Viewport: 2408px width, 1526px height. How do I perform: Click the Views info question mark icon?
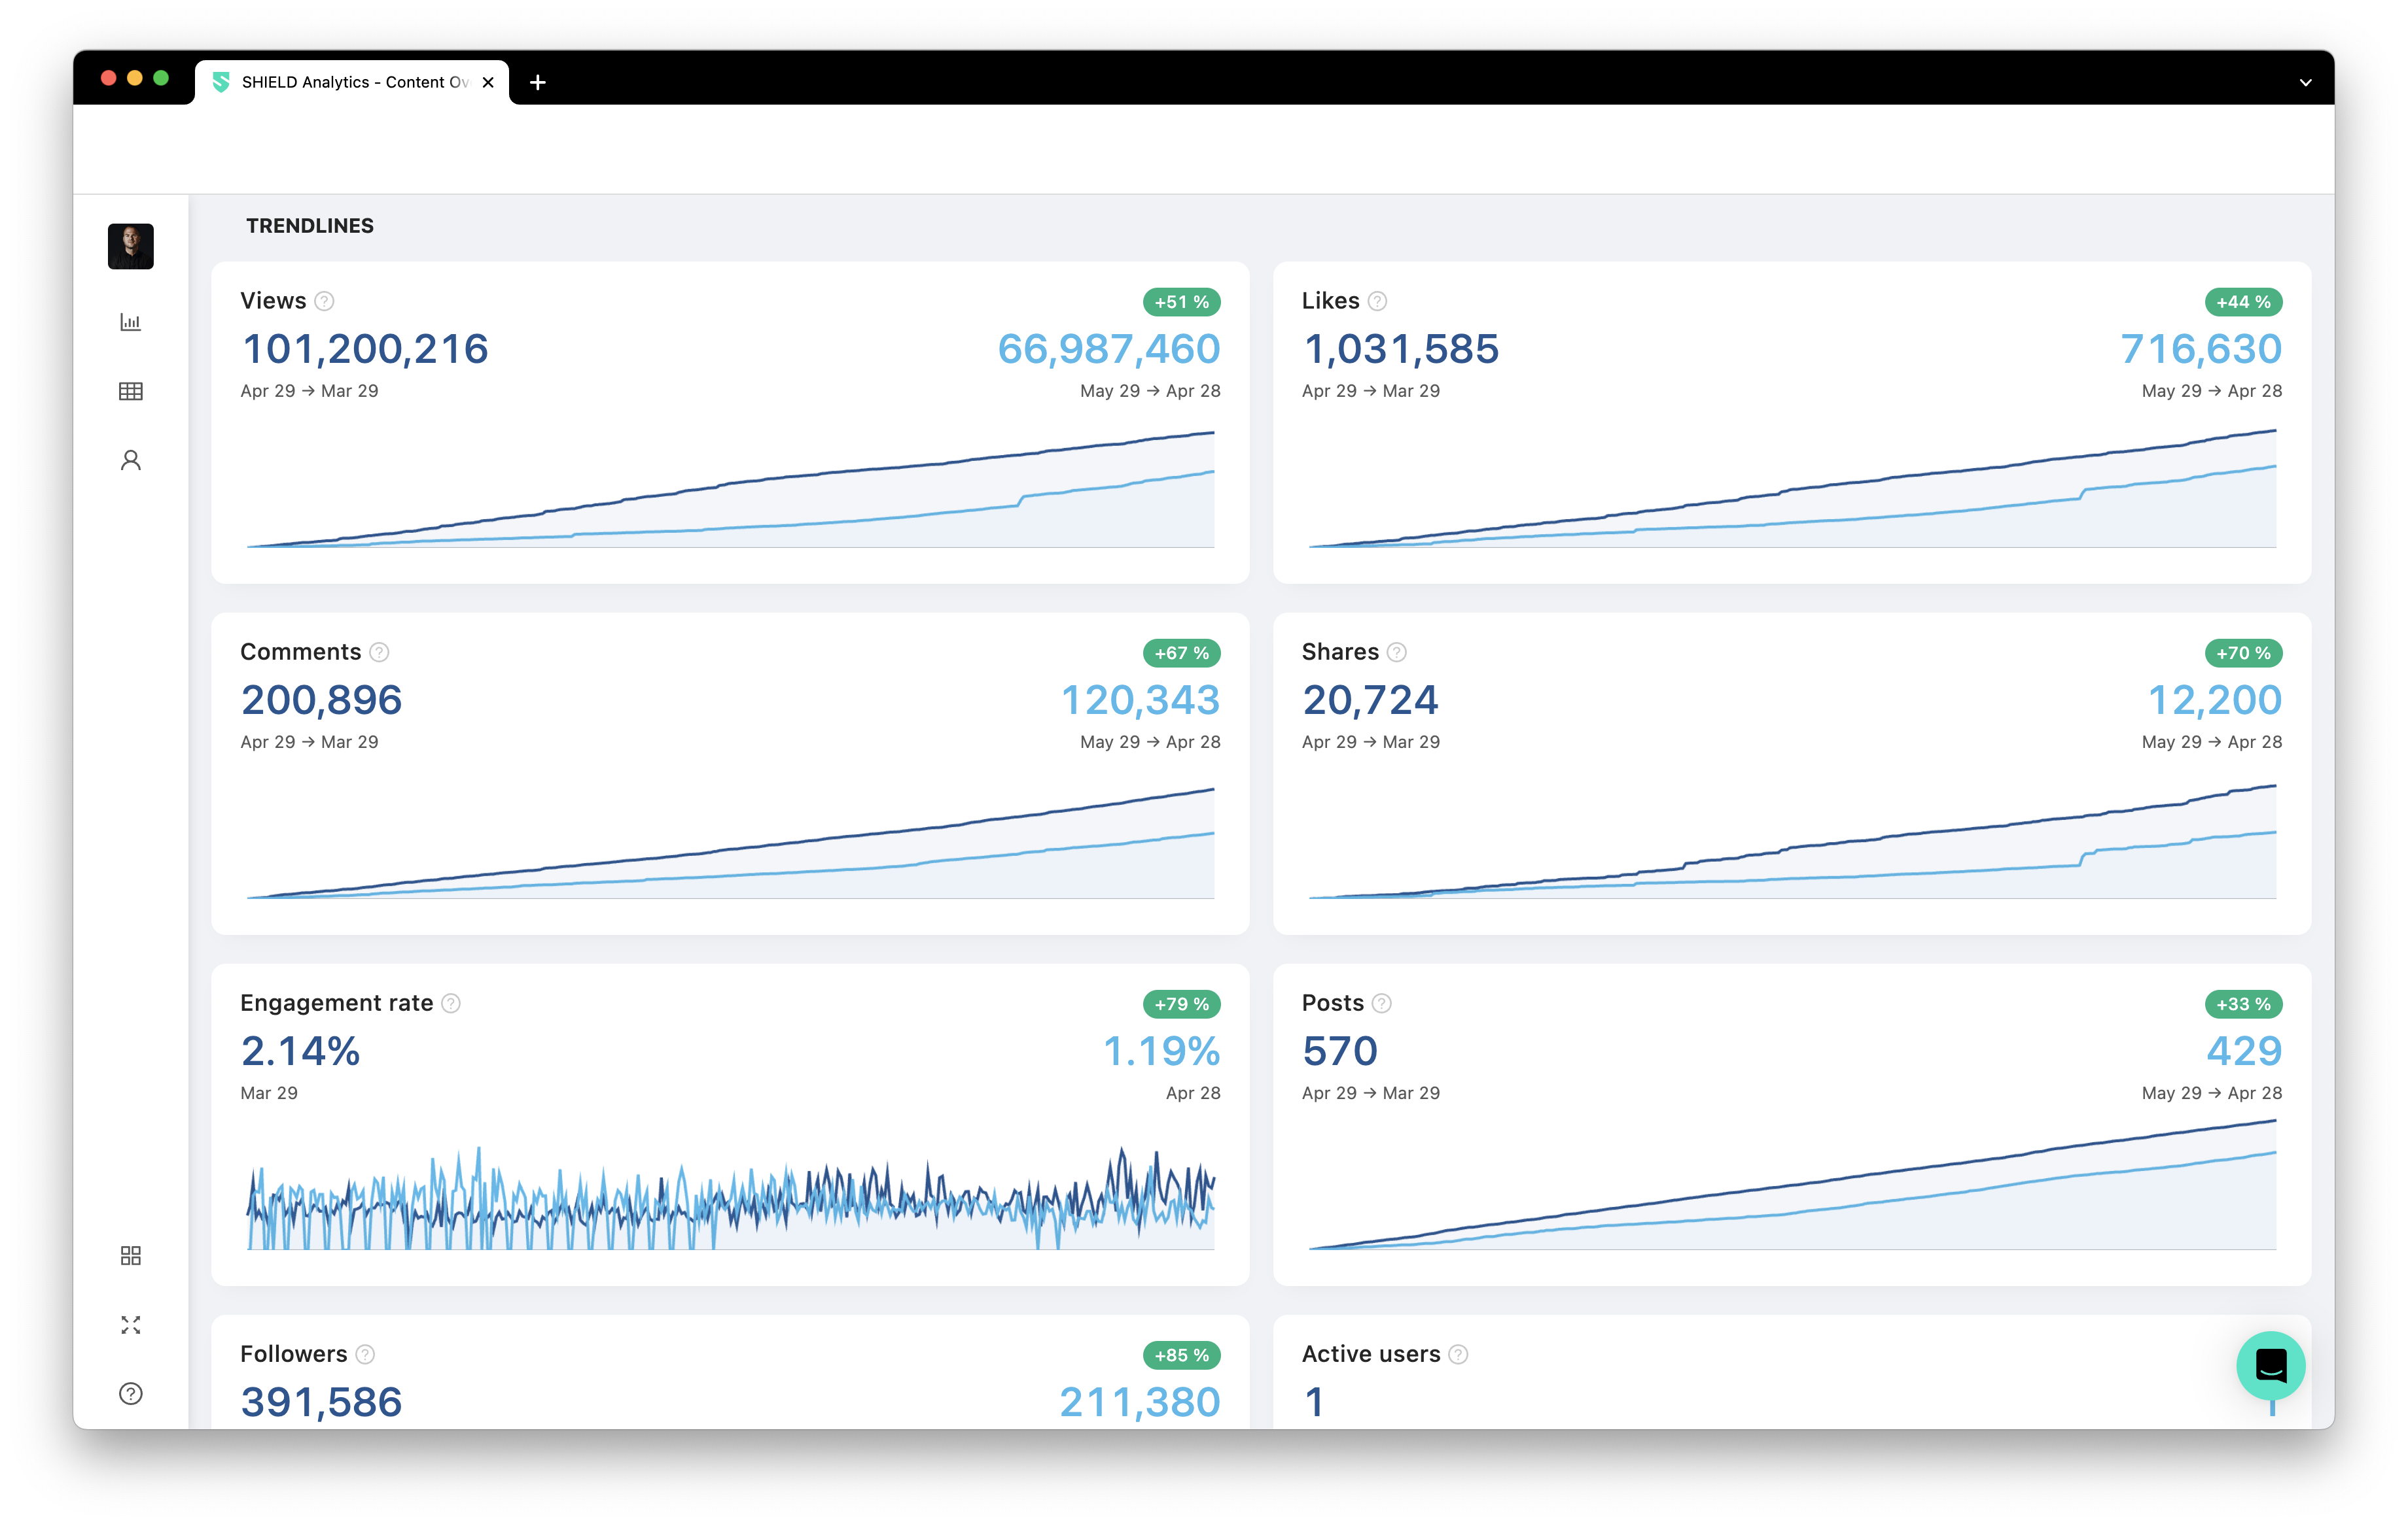[324, 301]
